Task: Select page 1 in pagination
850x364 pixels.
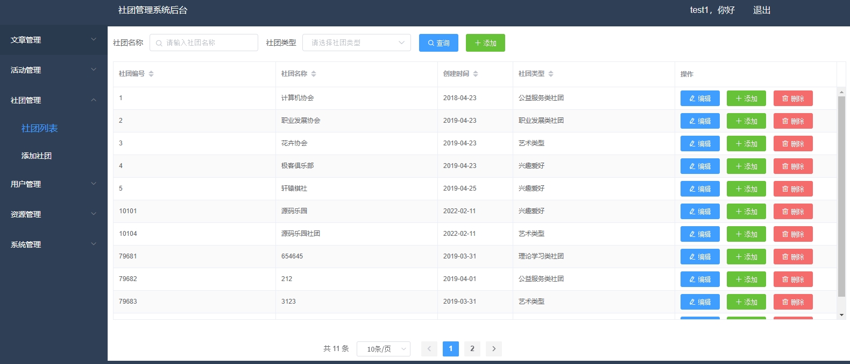Action: [451, 349]
